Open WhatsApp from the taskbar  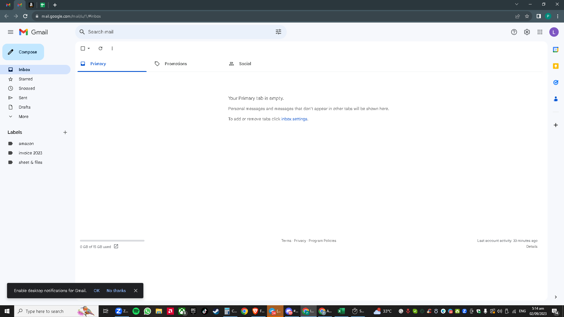147,311
